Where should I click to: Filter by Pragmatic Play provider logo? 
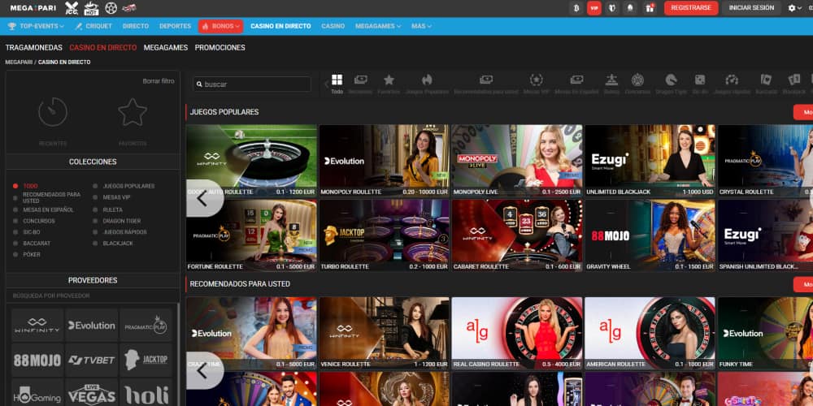click(x=146, y=326)
